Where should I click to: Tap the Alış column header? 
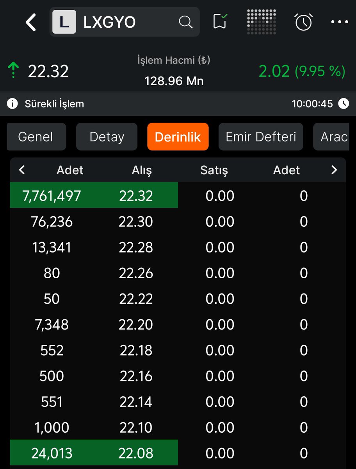(x=141, y=170)
